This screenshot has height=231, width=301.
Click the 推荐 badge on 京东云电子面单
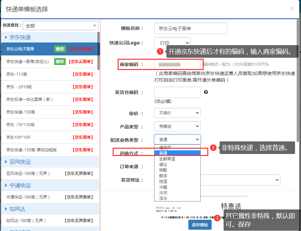(60, 49)
